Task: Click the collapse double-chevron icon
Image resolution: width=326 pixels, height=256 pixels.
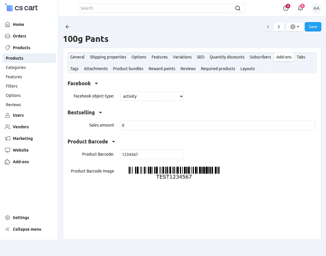Action: pyautogui.click(x=8, y=230)
